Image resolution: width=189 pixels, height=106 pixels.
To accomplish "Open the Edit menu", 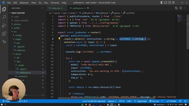I will (x=15, y=3).
